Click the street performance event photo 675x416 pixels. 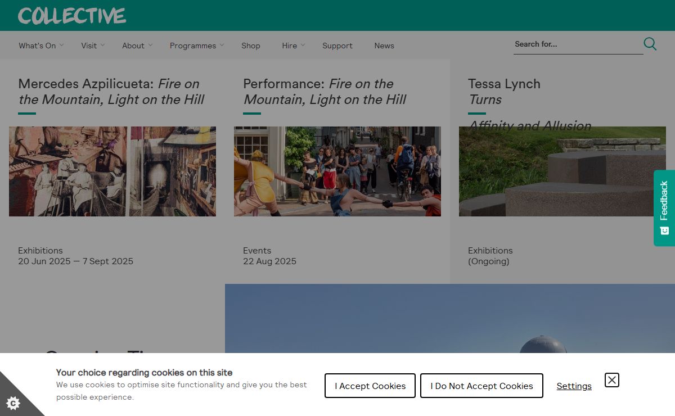337,171
